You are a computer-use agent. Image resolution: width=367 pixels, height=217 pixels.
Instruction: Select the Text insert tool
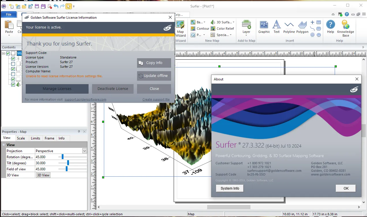coord(277,27)
